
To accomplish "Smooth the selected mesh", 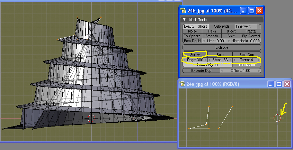I will [212, 36].
